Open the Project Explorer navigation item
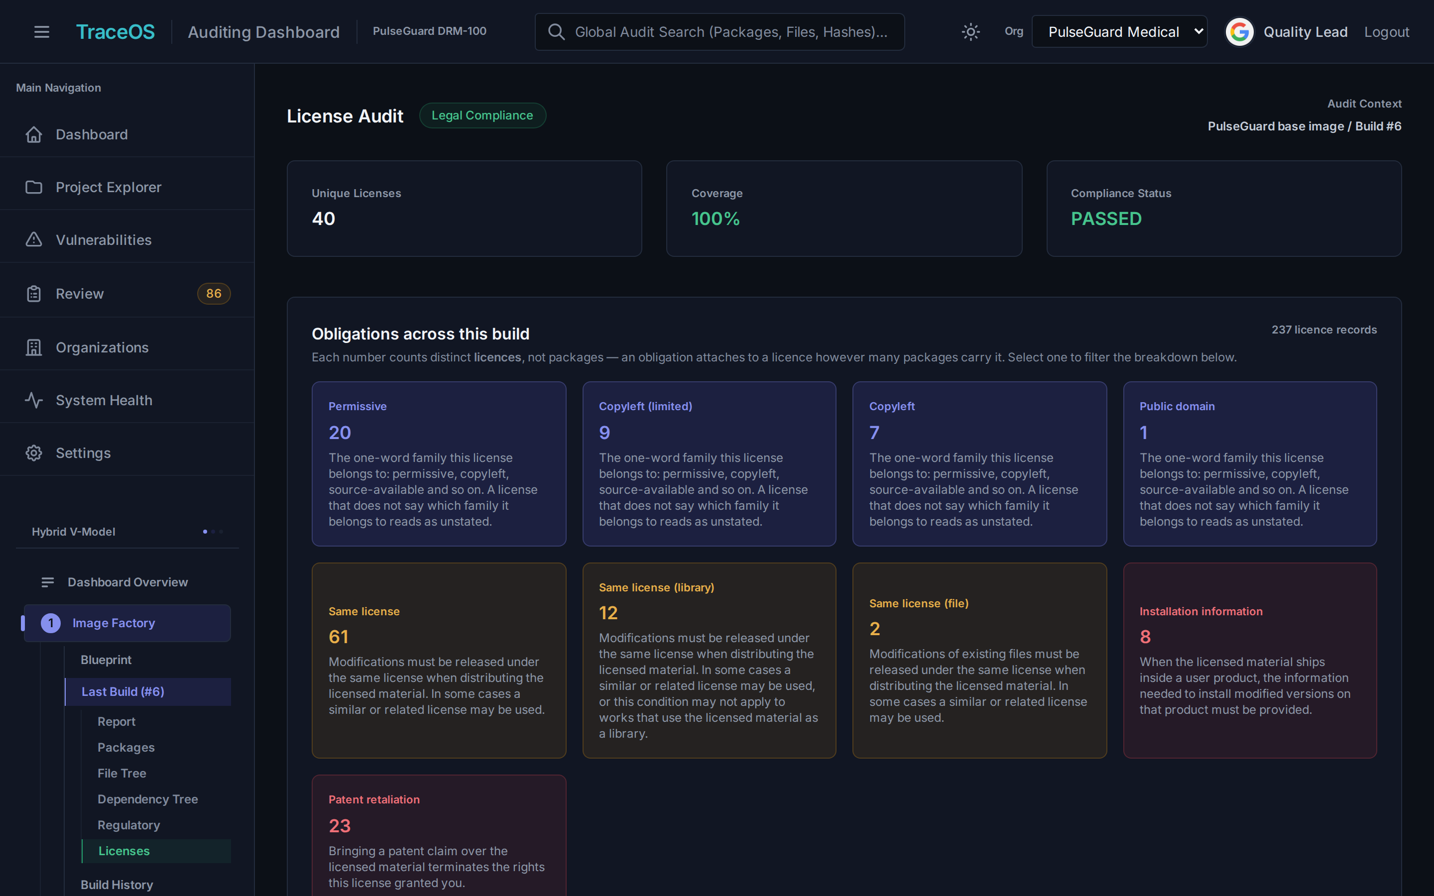 point(127,187)
